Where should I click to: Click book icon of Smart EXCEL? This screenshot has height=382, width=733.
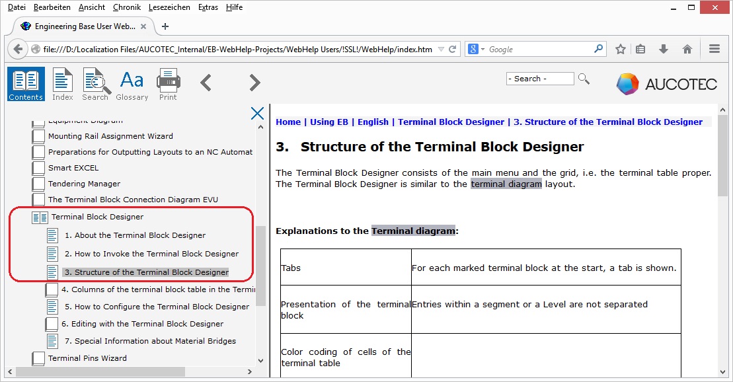click(x=38, y=168)
